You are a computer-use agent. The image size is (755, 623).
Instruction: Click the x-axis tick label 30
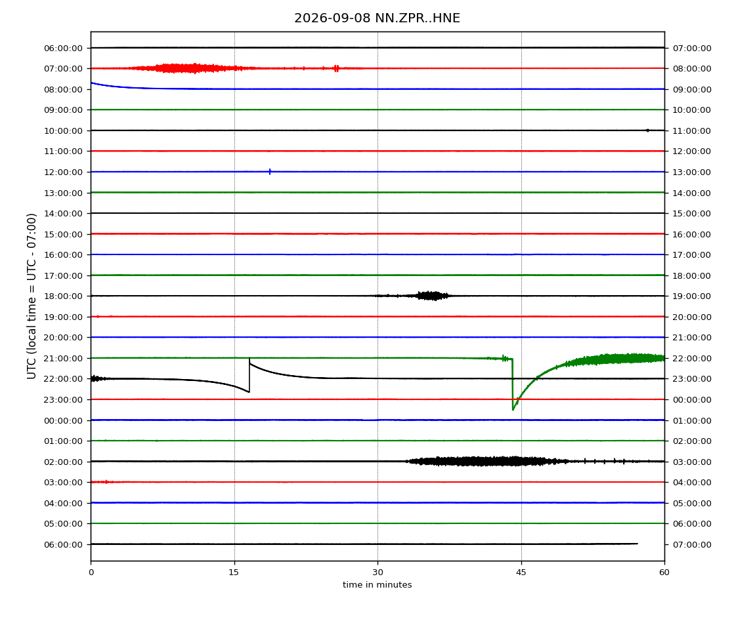click(x=377, y=573)
